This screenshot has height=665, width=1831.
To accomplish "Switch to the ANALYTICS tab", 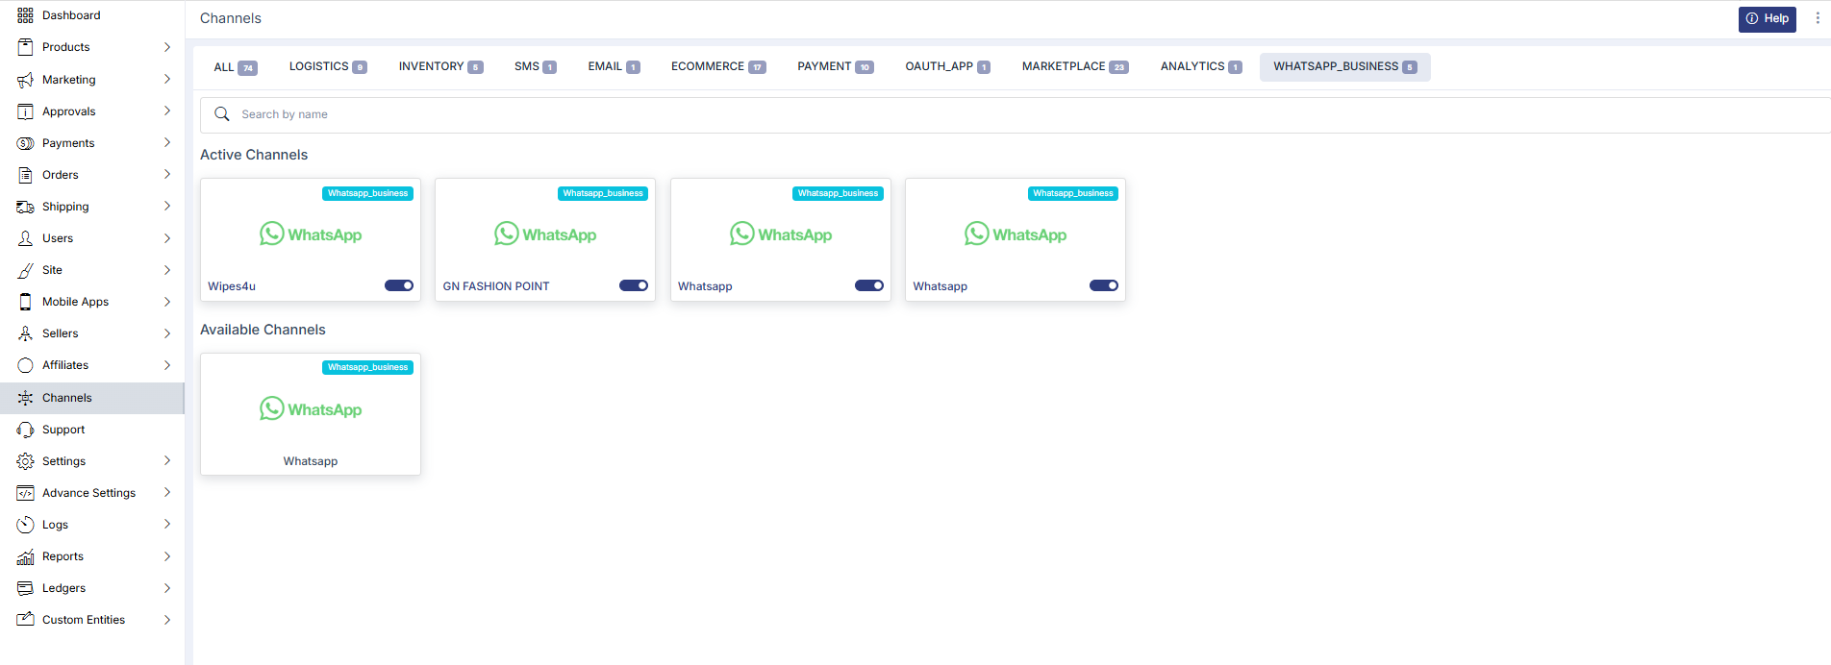I will (1201, 67).
